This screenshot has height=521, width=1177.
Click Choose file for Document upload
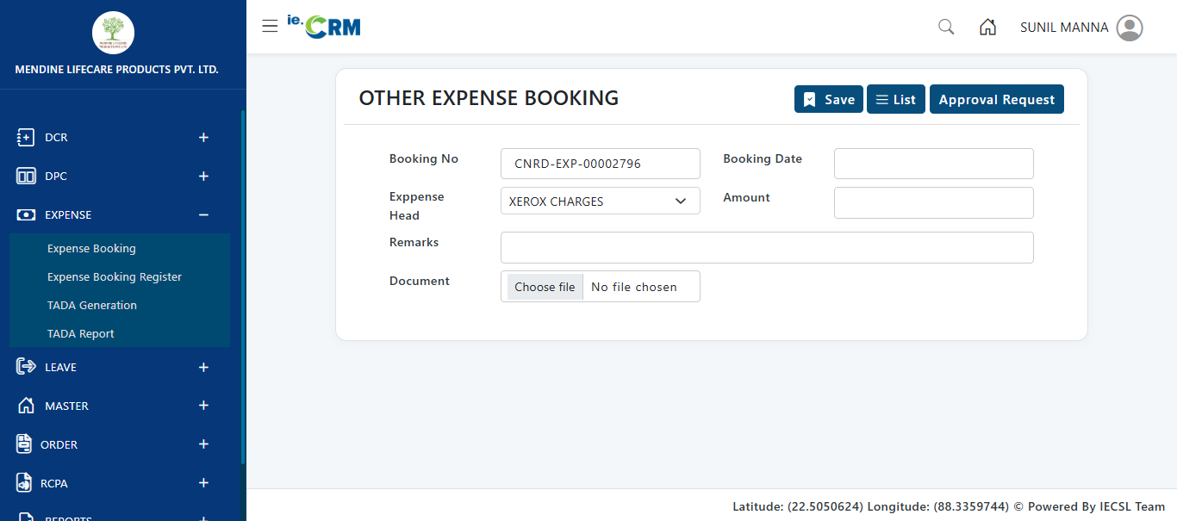click(545, 287)
